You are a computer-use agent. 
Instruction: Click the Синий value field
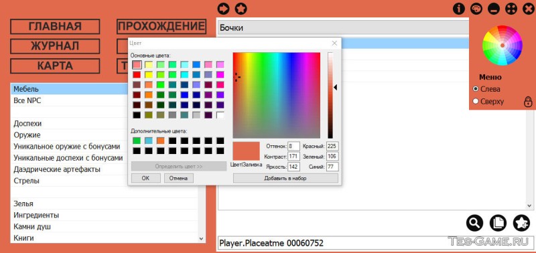click(332, 167)
